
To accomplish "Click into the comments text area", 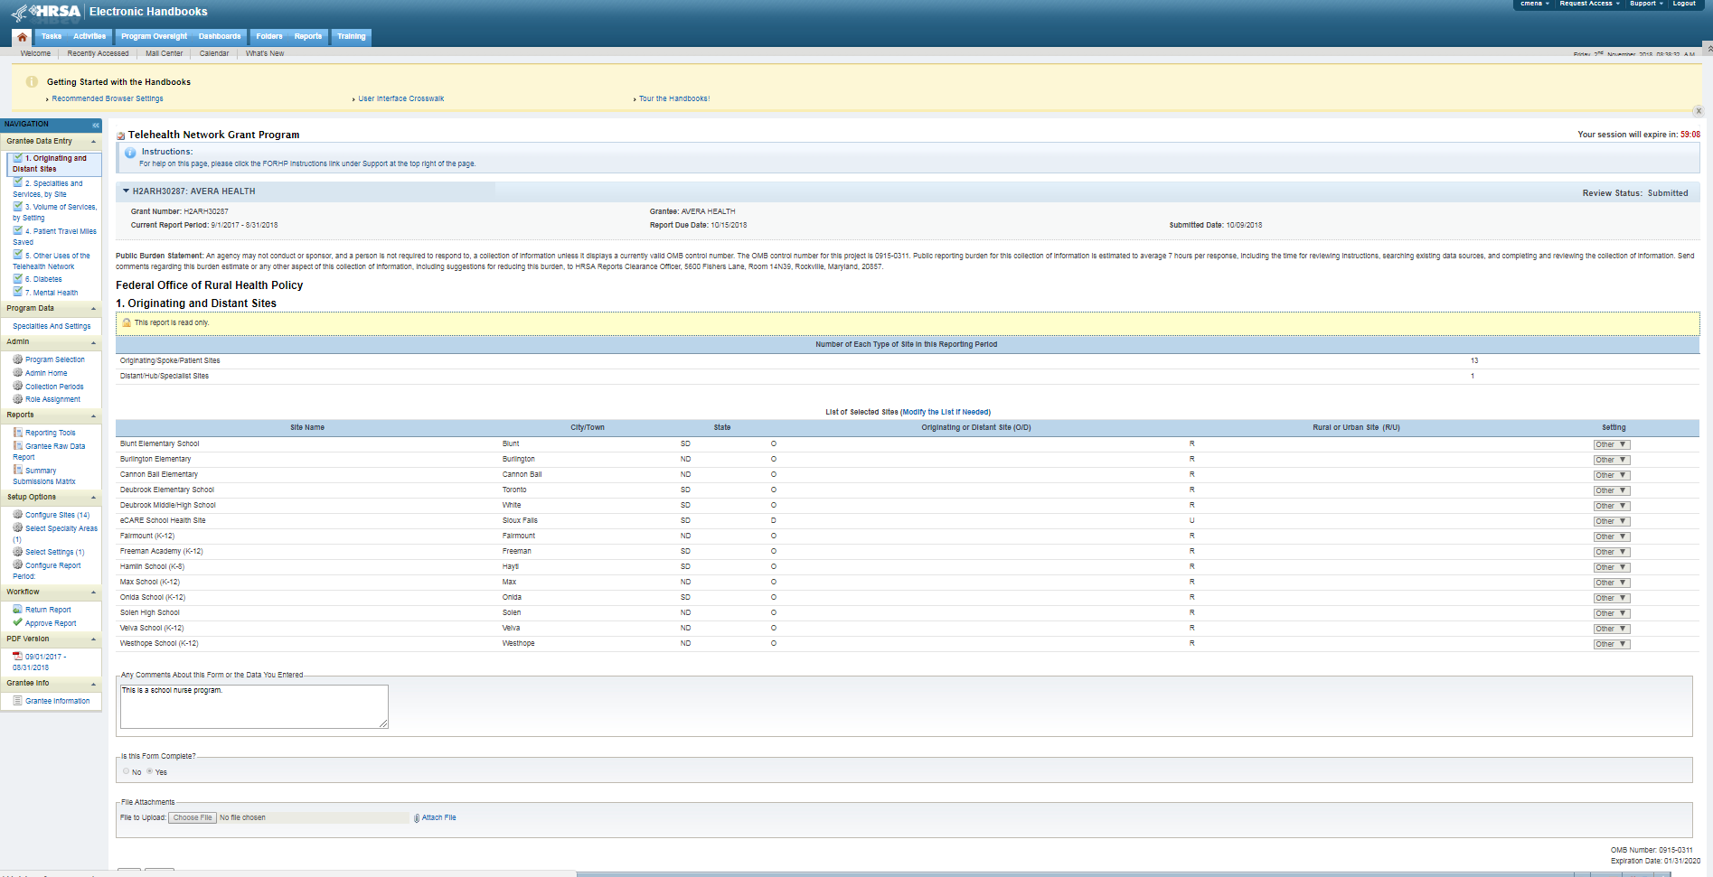I will pos(254,706).
